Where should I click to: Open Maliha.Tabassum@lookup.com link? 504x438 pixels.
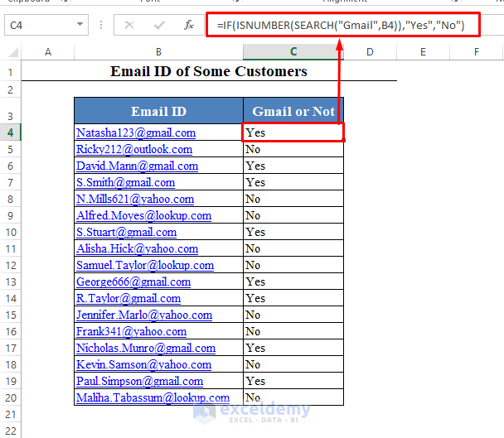click(153, 398)
